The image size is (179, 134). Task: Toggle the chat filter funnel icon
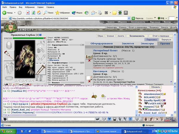tap(109, 119)
